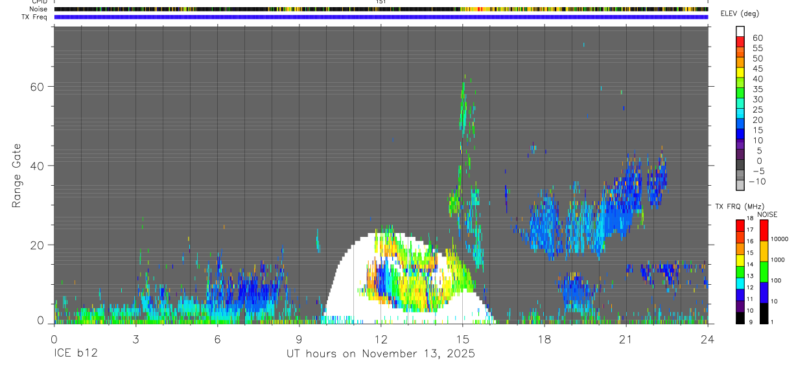Click the 35 label on ELEV colorbar
The height and width of the screenshot is (367, 796).
pos(757,89)
